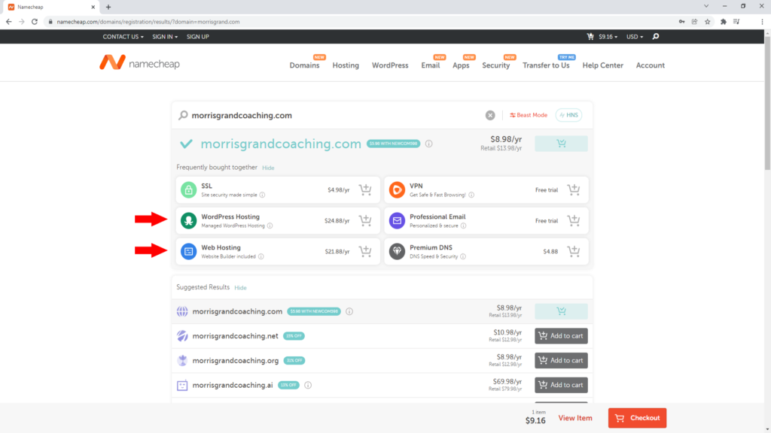Add Premium DNS to cart

tap(573, 251)
